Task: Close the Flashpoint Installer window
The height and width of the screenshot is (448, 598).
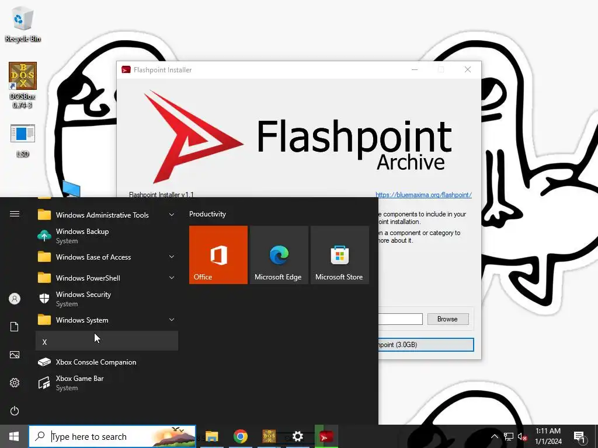Action: (468, 70)
